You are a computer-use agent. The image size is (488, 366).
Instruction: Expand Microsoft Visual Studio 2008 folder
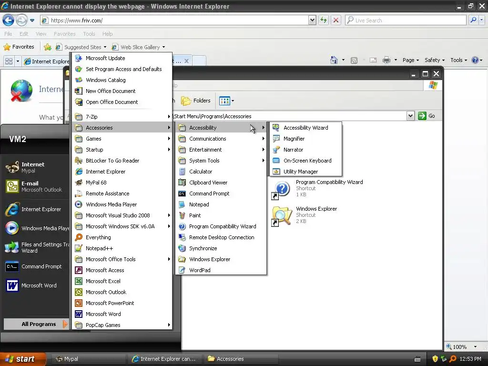(122, 215)
